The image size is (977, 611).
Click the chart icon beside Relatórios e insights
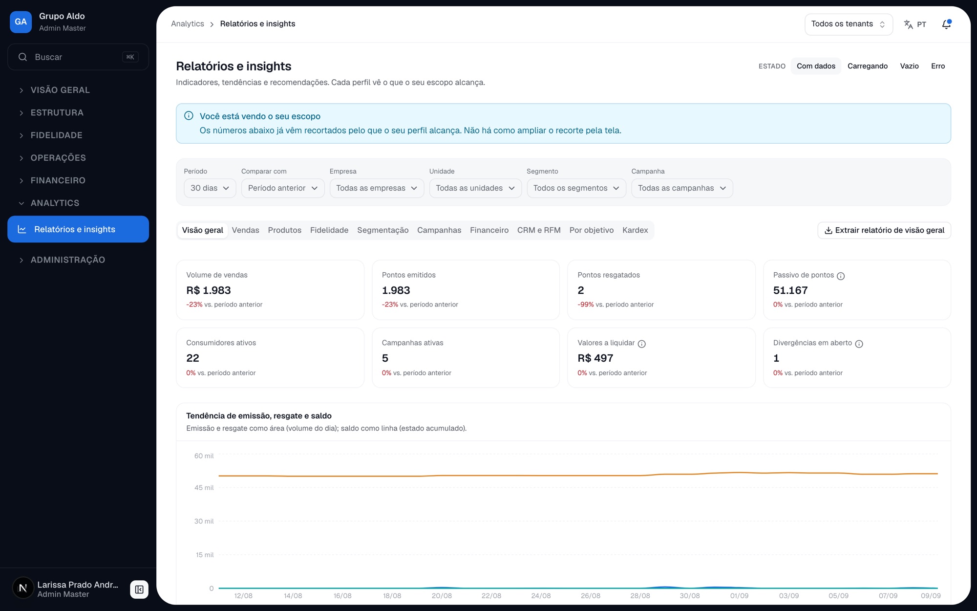point(22,229)
